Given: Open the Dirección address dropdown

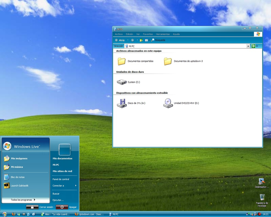Looking at the screenshot, I should tap(248, 46).
